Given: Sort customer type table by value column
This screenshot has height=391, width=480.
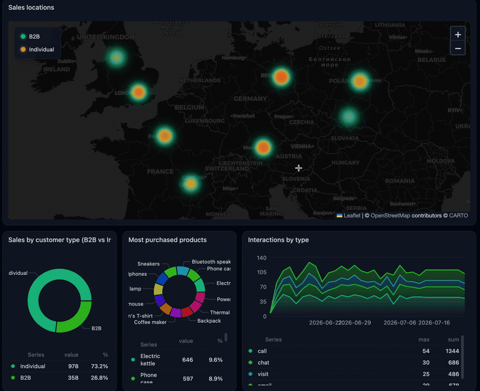Looking at the screenshot, I should 71,355.
